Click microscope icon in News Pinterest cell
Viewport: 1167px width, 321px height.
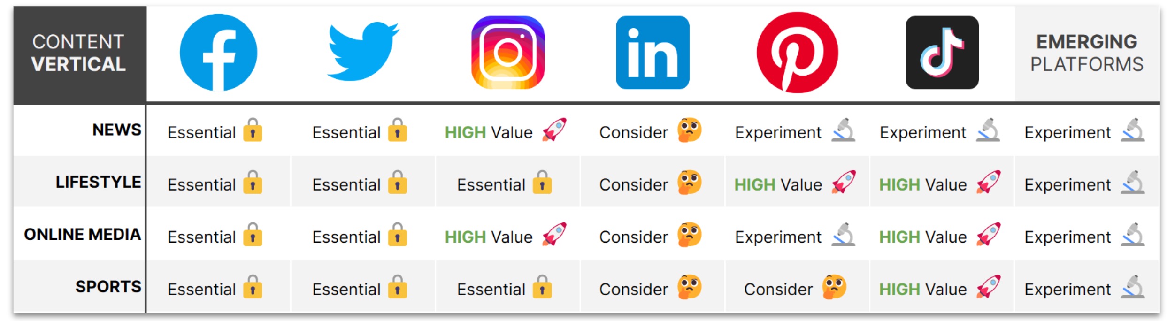click(x=843, y=130)
